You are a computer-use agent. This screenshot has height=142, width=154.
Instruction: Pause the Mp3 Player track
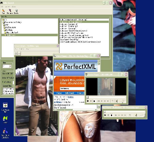(x=108, y=115)
